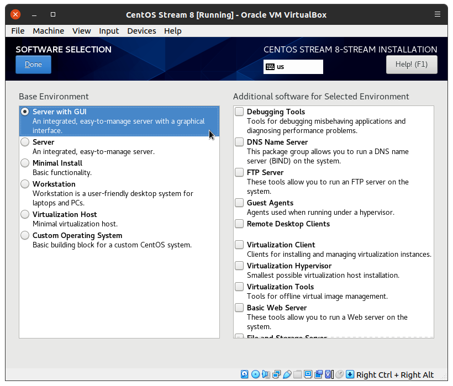Select Custom Operating System radio option
This screenshot has width=453, height=386.
point(25,235)
